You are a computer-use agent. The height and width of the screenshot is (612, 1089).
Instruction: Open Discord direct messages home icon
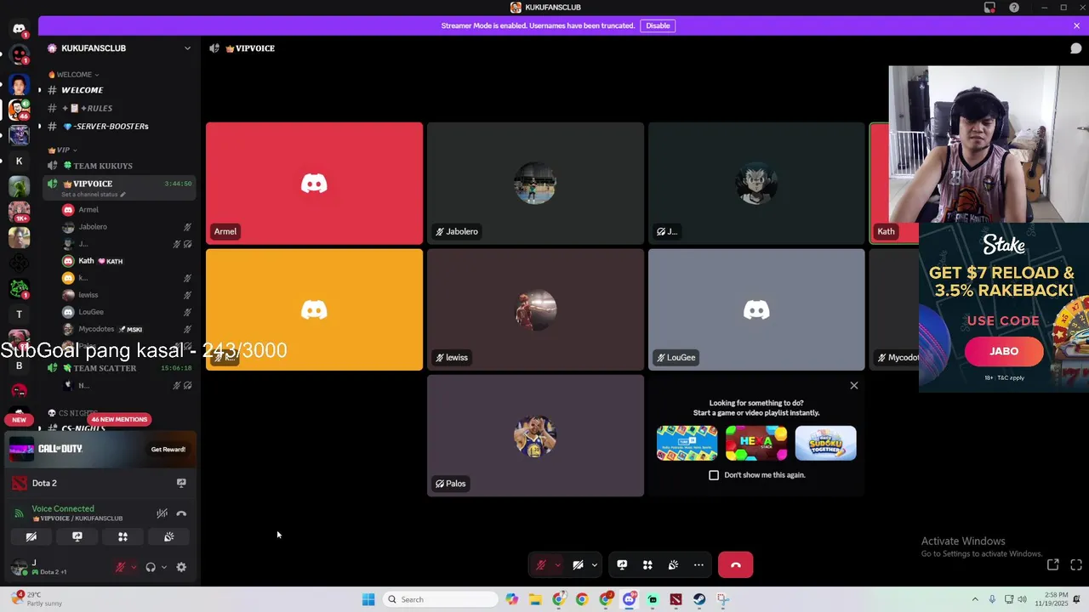tap(19, 29)
